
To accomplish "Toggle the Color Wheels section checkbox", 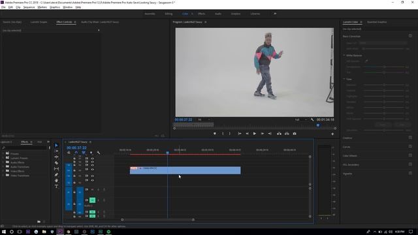I will 410,155.
